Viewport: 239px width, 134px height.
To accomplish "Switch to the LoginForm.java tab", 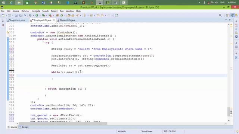I will point(18,20).
